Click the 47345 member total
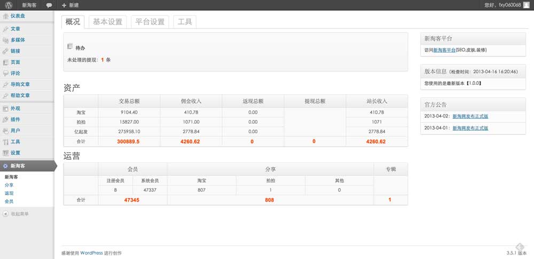This screenshot has width=534, height=259. point(131,200)
